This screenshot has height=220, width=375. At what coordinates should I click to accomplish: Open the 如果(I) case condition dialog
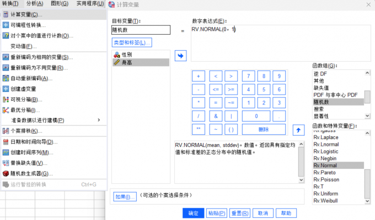[125, 197]
